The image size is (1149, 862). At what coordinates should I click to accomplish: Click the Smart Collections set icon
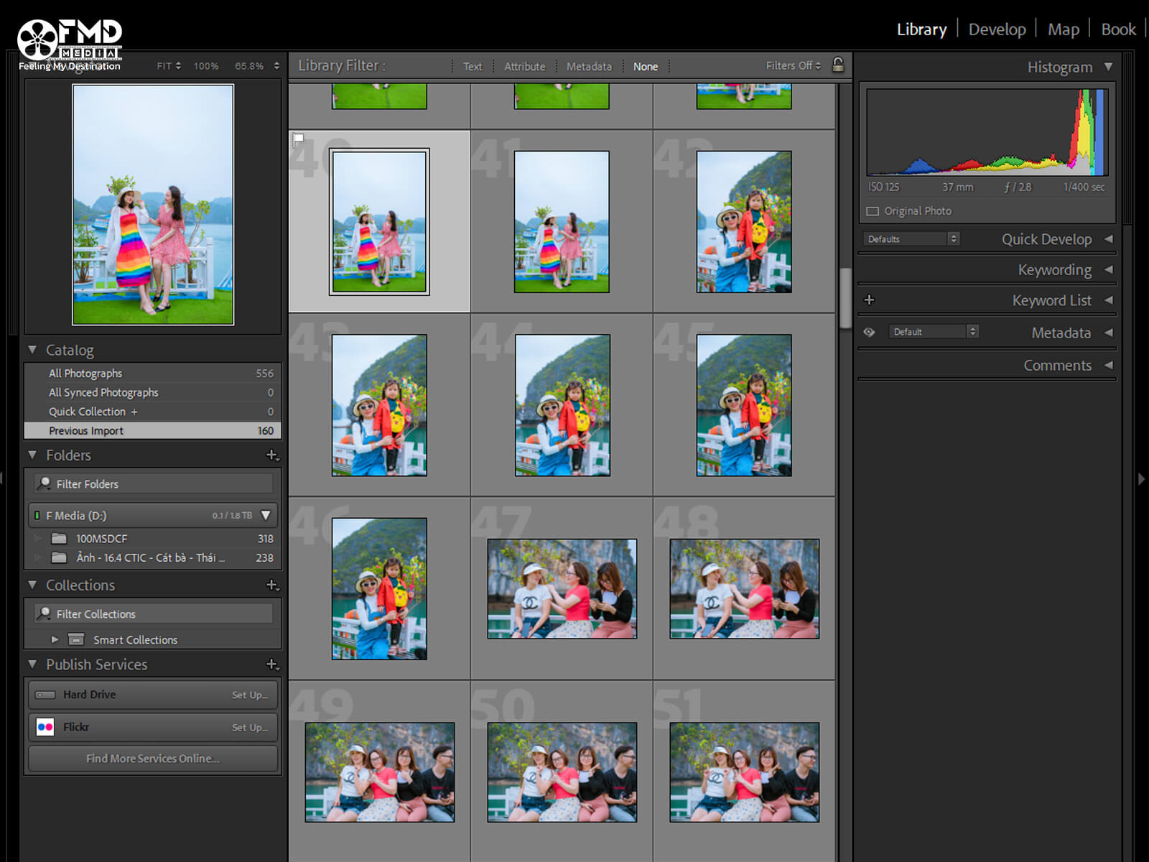(76, 639)
